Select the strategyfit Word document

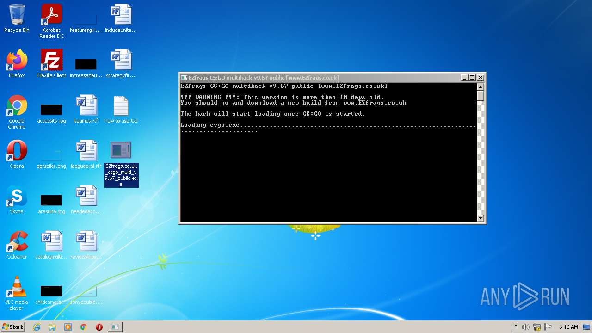coord(121,64)
